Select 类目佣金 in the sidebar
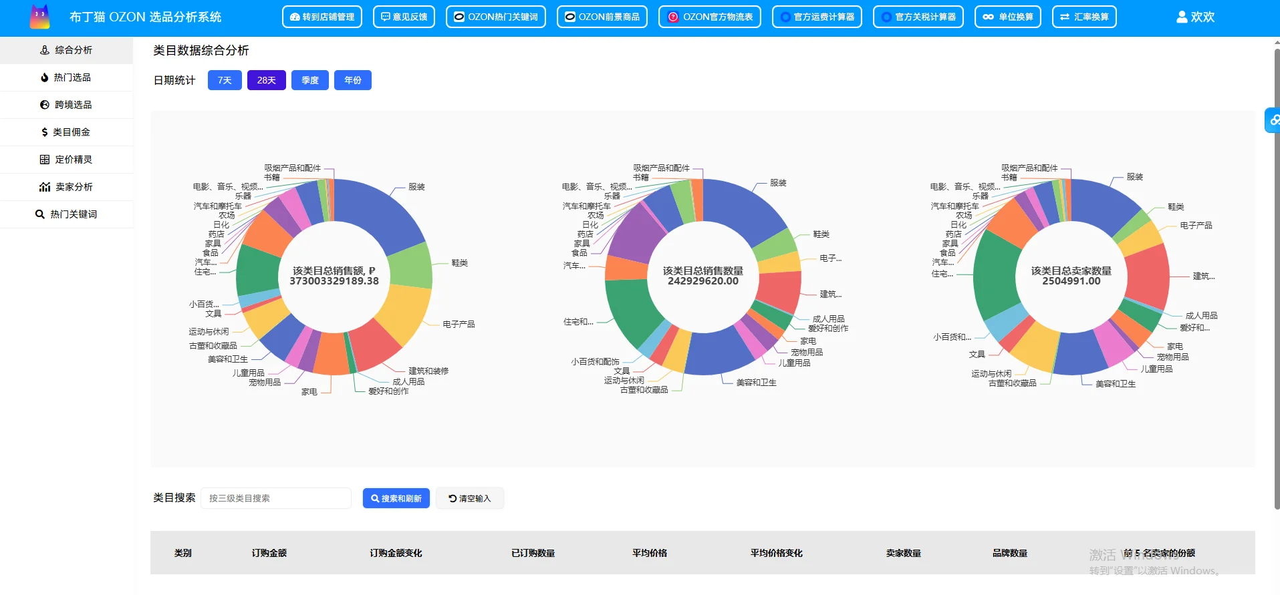1280x595 pixels. click(x=67, y=132)
